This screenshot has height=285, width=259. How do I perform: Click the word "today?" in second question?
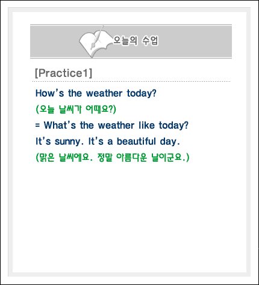click(173, 126)
